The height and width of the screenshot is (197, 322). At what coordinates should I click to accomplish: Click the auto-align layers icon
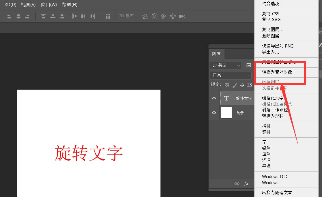click(x=108, y=16)
